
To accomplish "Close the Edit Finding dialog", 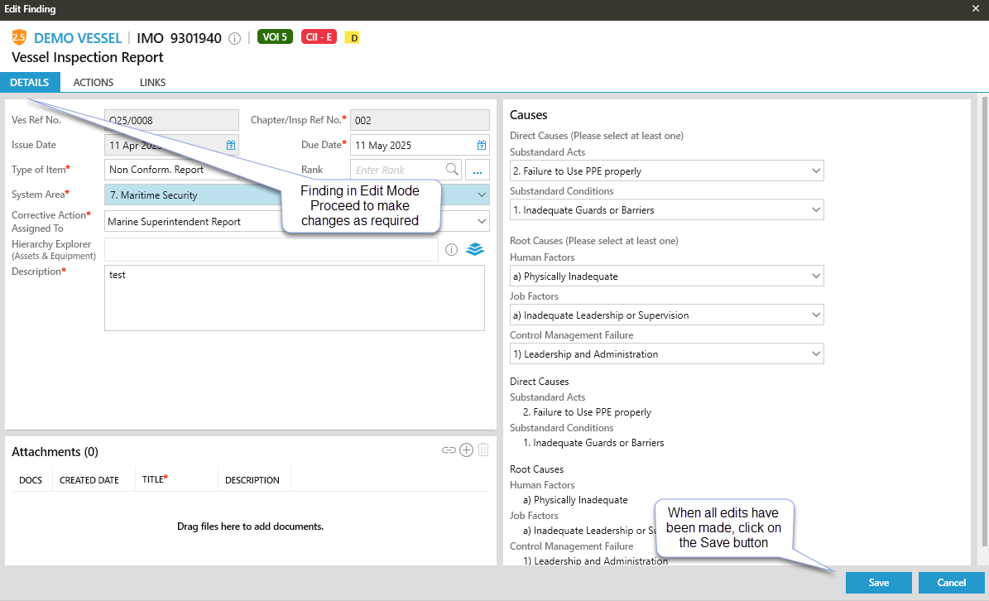I will (x=975, y=9).
